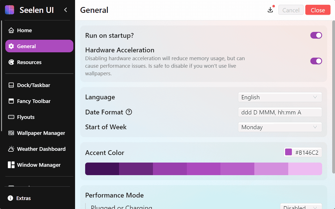Image resolution: width=335 pixels, height=209 pixels.
Task: Click the download/update icon with red badge
Action: coord(270,10)
